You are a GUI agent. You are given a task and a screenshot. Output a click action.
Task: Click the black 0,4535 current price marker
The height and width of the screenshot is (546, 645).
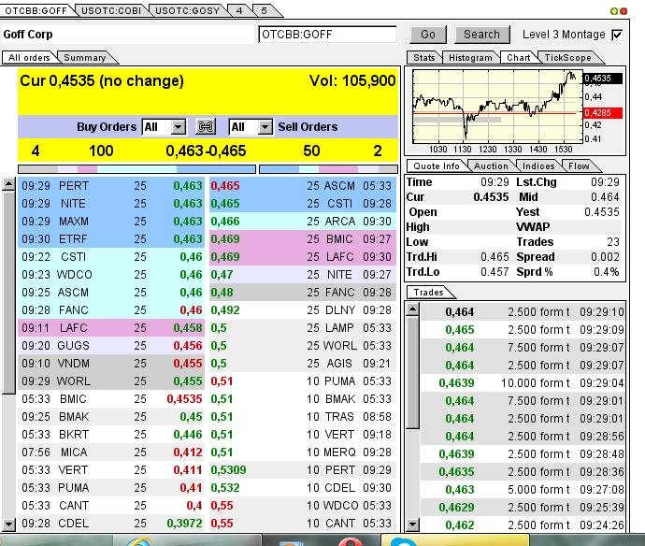point(603,79)
